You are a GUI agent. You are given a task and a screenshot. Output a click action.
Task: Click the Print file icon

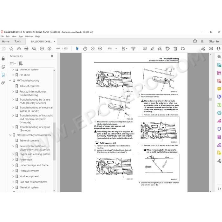pos(26,49)
